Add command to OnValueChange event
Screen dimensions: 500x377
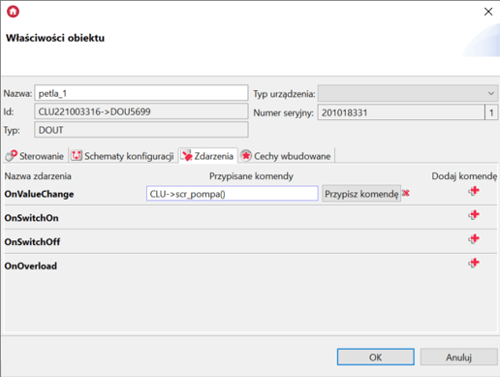474,191
